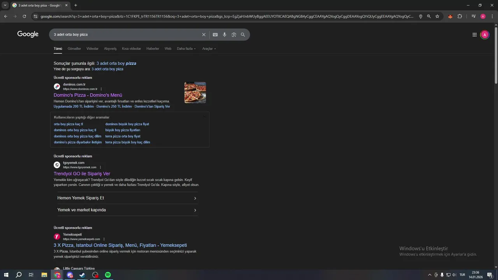
Task: Search 'terra pizza orta boy fiyat'
Action: click(123, 136)
